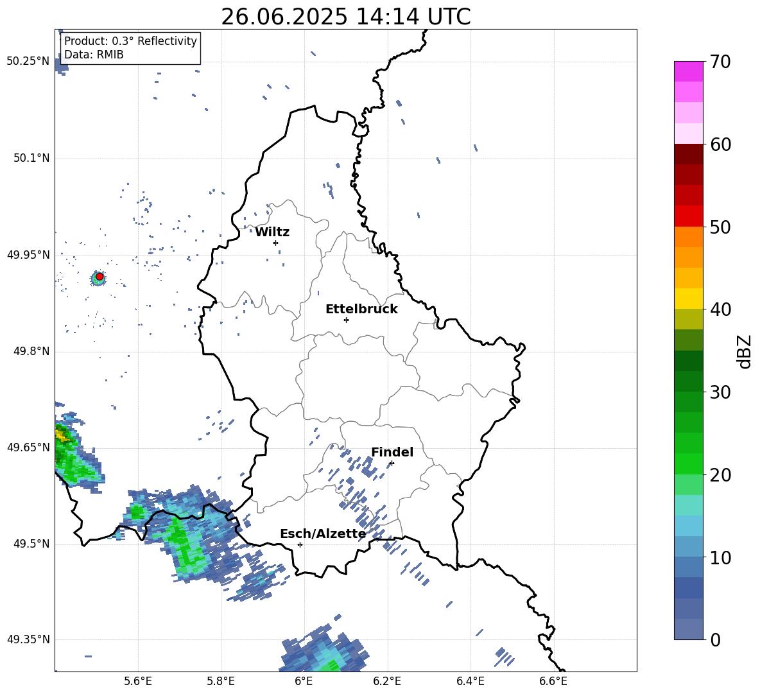Viewport: 760px width, 694px height.
Task: Click the 5.6°E longitude label
Action: pyautogui.click(x=138, y=681)
